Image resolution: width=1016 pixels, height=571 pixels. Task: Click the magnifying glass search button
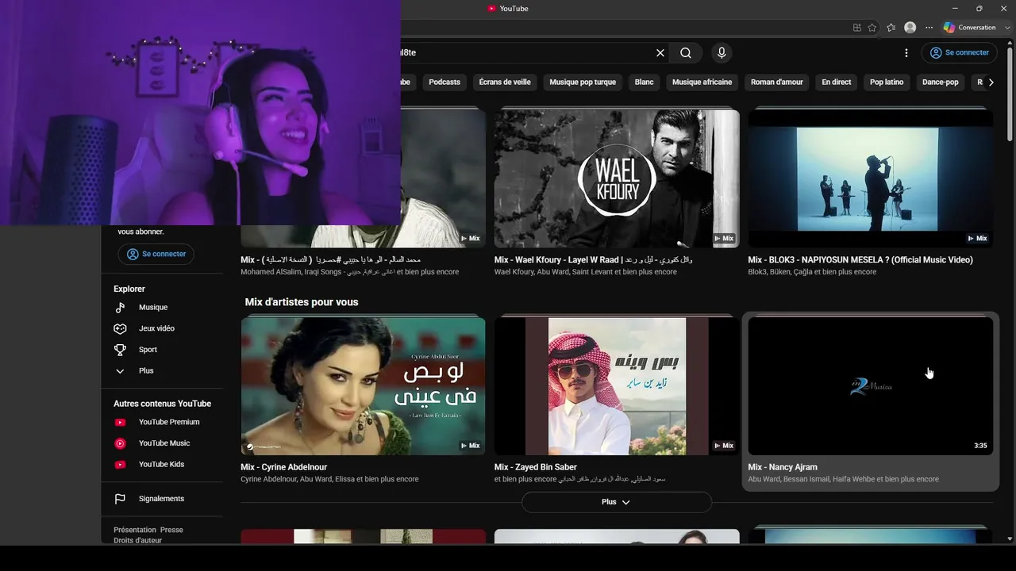[686, 53]
